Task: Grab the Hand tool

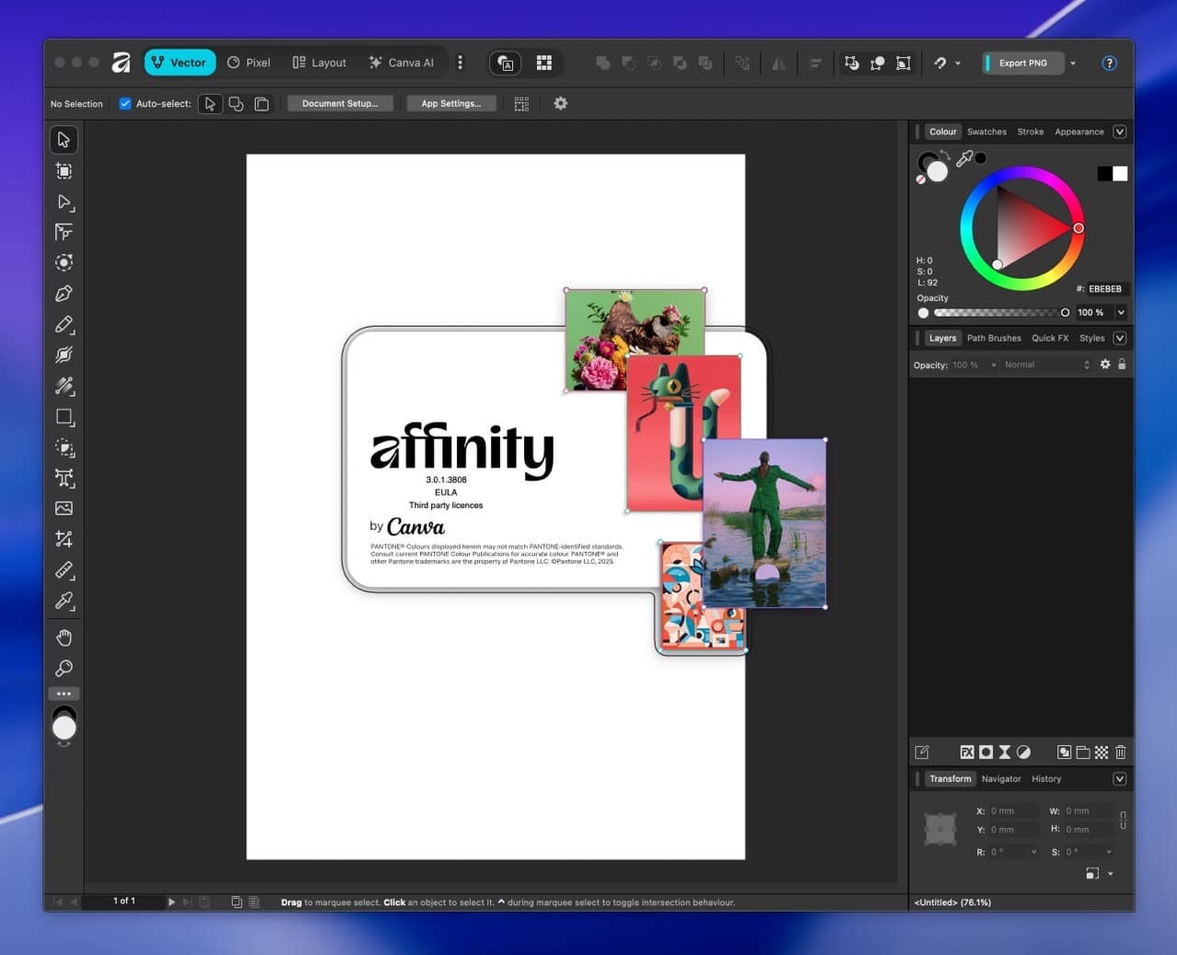Action: click(63, 637)
